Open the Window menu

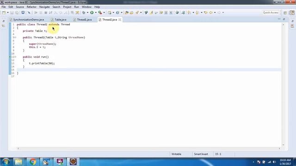pos(86,7)
